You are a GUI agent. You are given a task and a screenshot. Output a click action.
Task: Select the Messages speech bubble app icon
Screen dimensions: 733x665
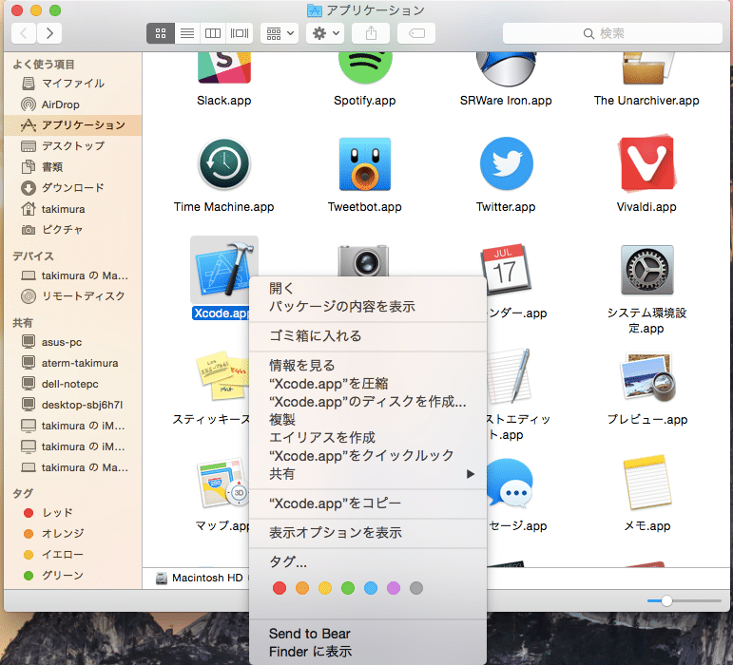tap(510, 483)
